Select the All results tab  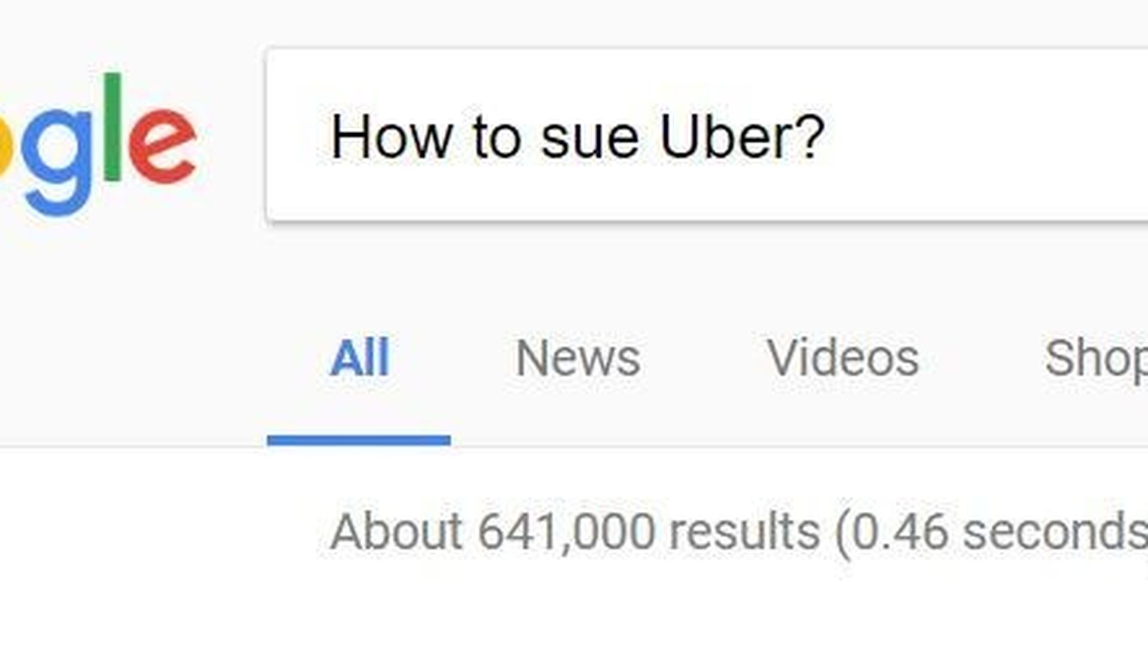[x=359, y=358]
